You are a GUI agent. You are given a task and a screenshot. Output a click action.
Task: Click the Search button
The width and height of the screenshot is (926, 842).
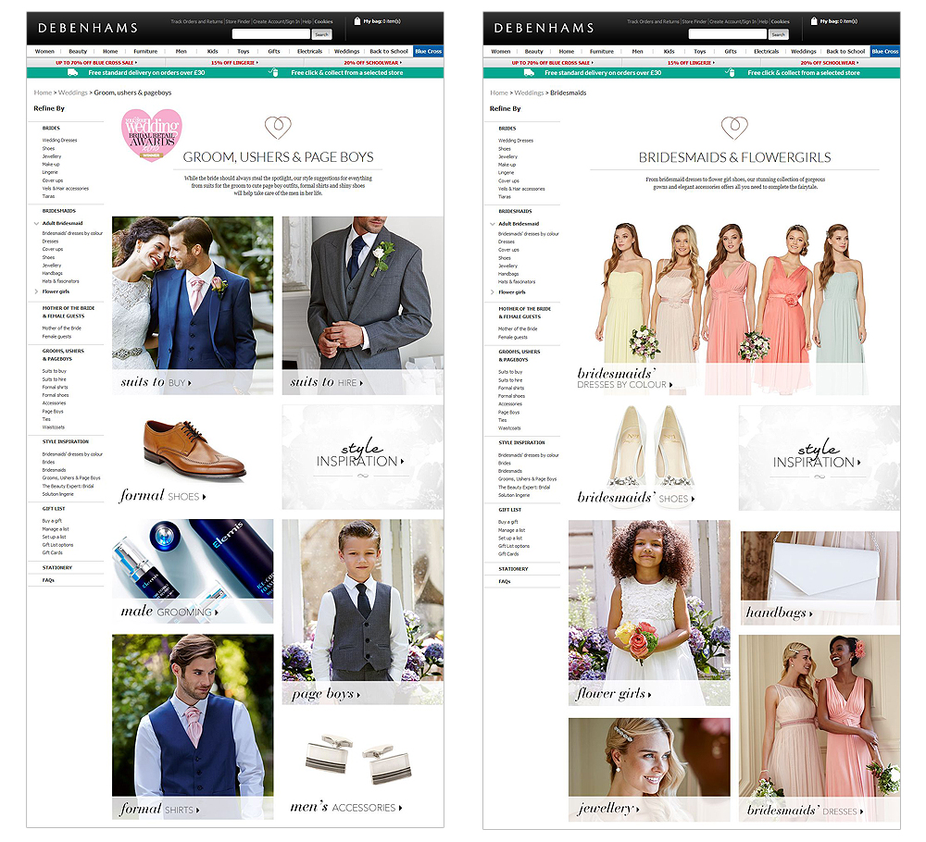click(x=321, y=33)
